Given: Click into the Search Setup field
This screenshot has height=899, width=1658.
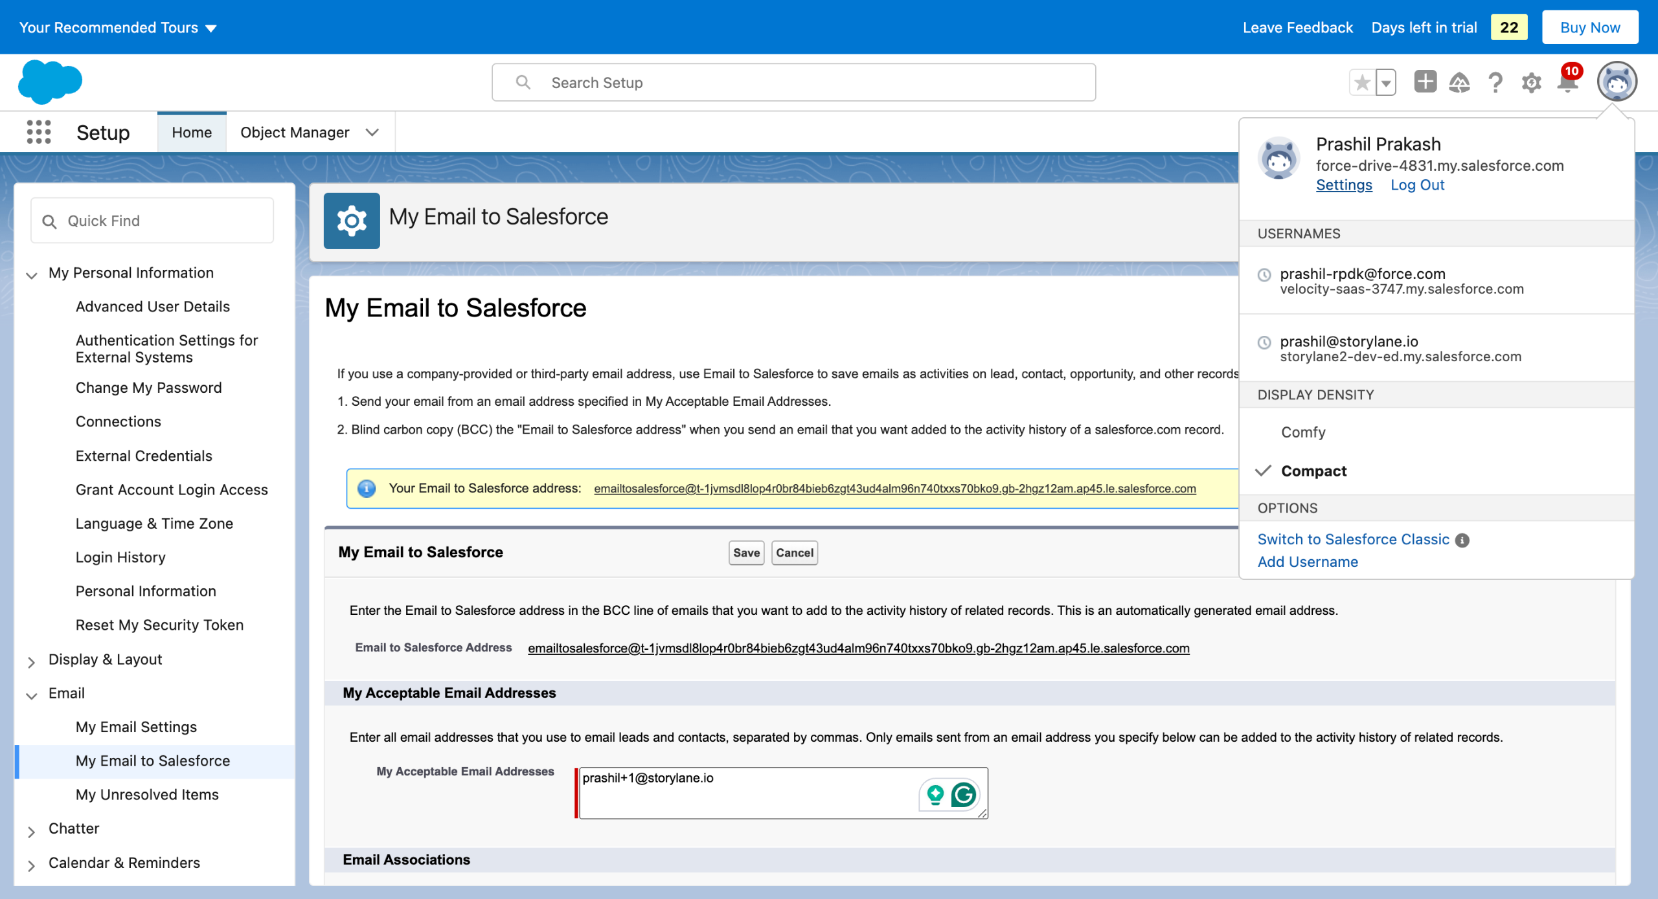Looking at the screenshot, I should [793, 82].
